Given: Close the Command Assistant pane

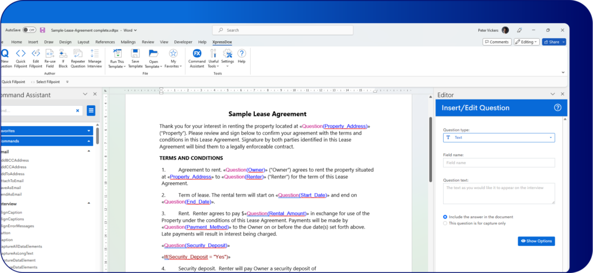Looking at the screenshot, I should [x=94, y=94].
